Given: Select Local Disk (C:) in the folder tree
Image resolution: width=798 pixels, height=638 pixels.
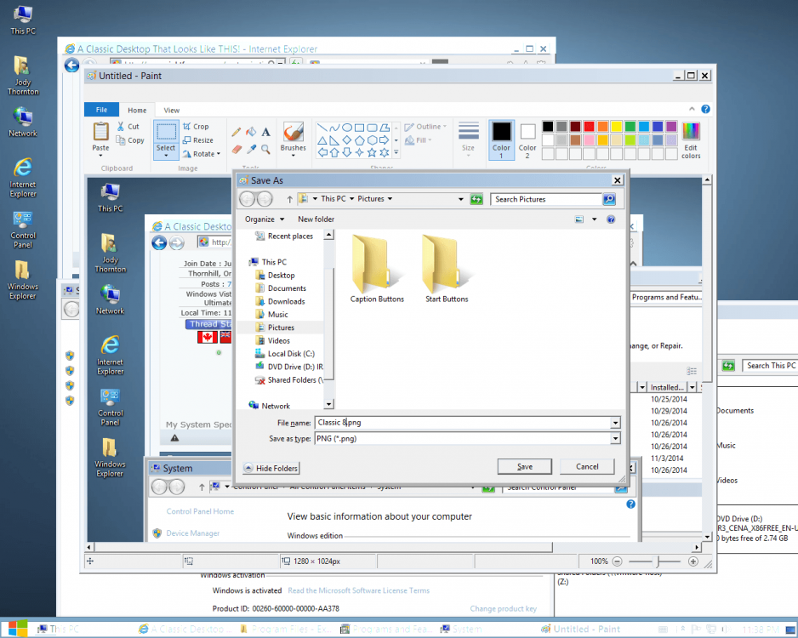Looking at the screenshot, I should click(291, 354).
